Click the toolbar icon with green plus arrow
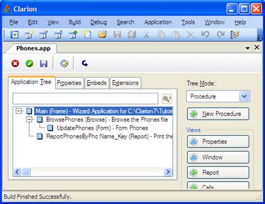The height and width of the screenshot is (204, 265). tap(73, 35)
